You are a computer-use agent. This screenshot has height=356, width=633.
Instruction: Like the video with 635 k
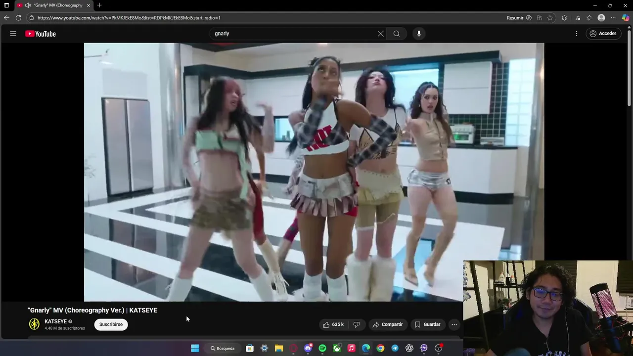pyautogui.click(x=333, y=324)
